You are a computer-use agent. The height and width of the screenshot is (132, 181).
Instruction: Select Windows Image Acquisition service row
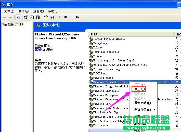tap(111, 86)
